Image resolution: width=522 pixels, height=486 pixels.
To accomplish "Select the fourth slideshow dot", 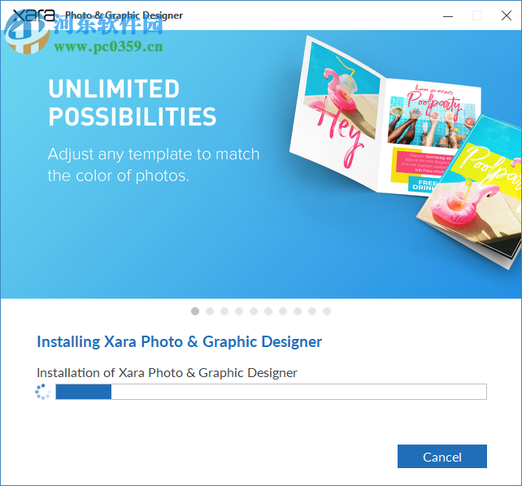I will 239,311.
